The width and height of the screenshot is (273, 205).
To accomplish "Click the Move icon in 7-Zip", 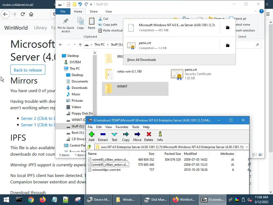I will pyautogui.click(x=137, y=136).
